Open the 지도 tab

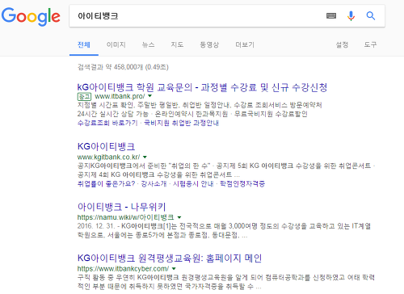pos(177,44)
